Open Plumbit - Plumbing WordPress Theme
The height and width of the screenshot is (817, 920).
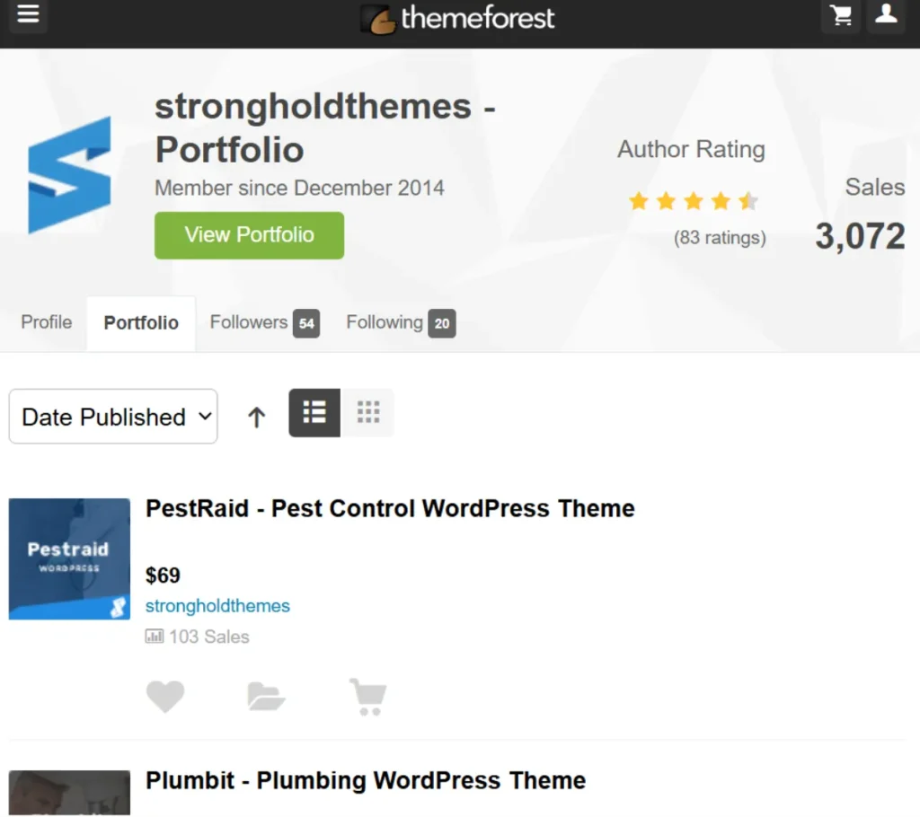coord(366,780)
